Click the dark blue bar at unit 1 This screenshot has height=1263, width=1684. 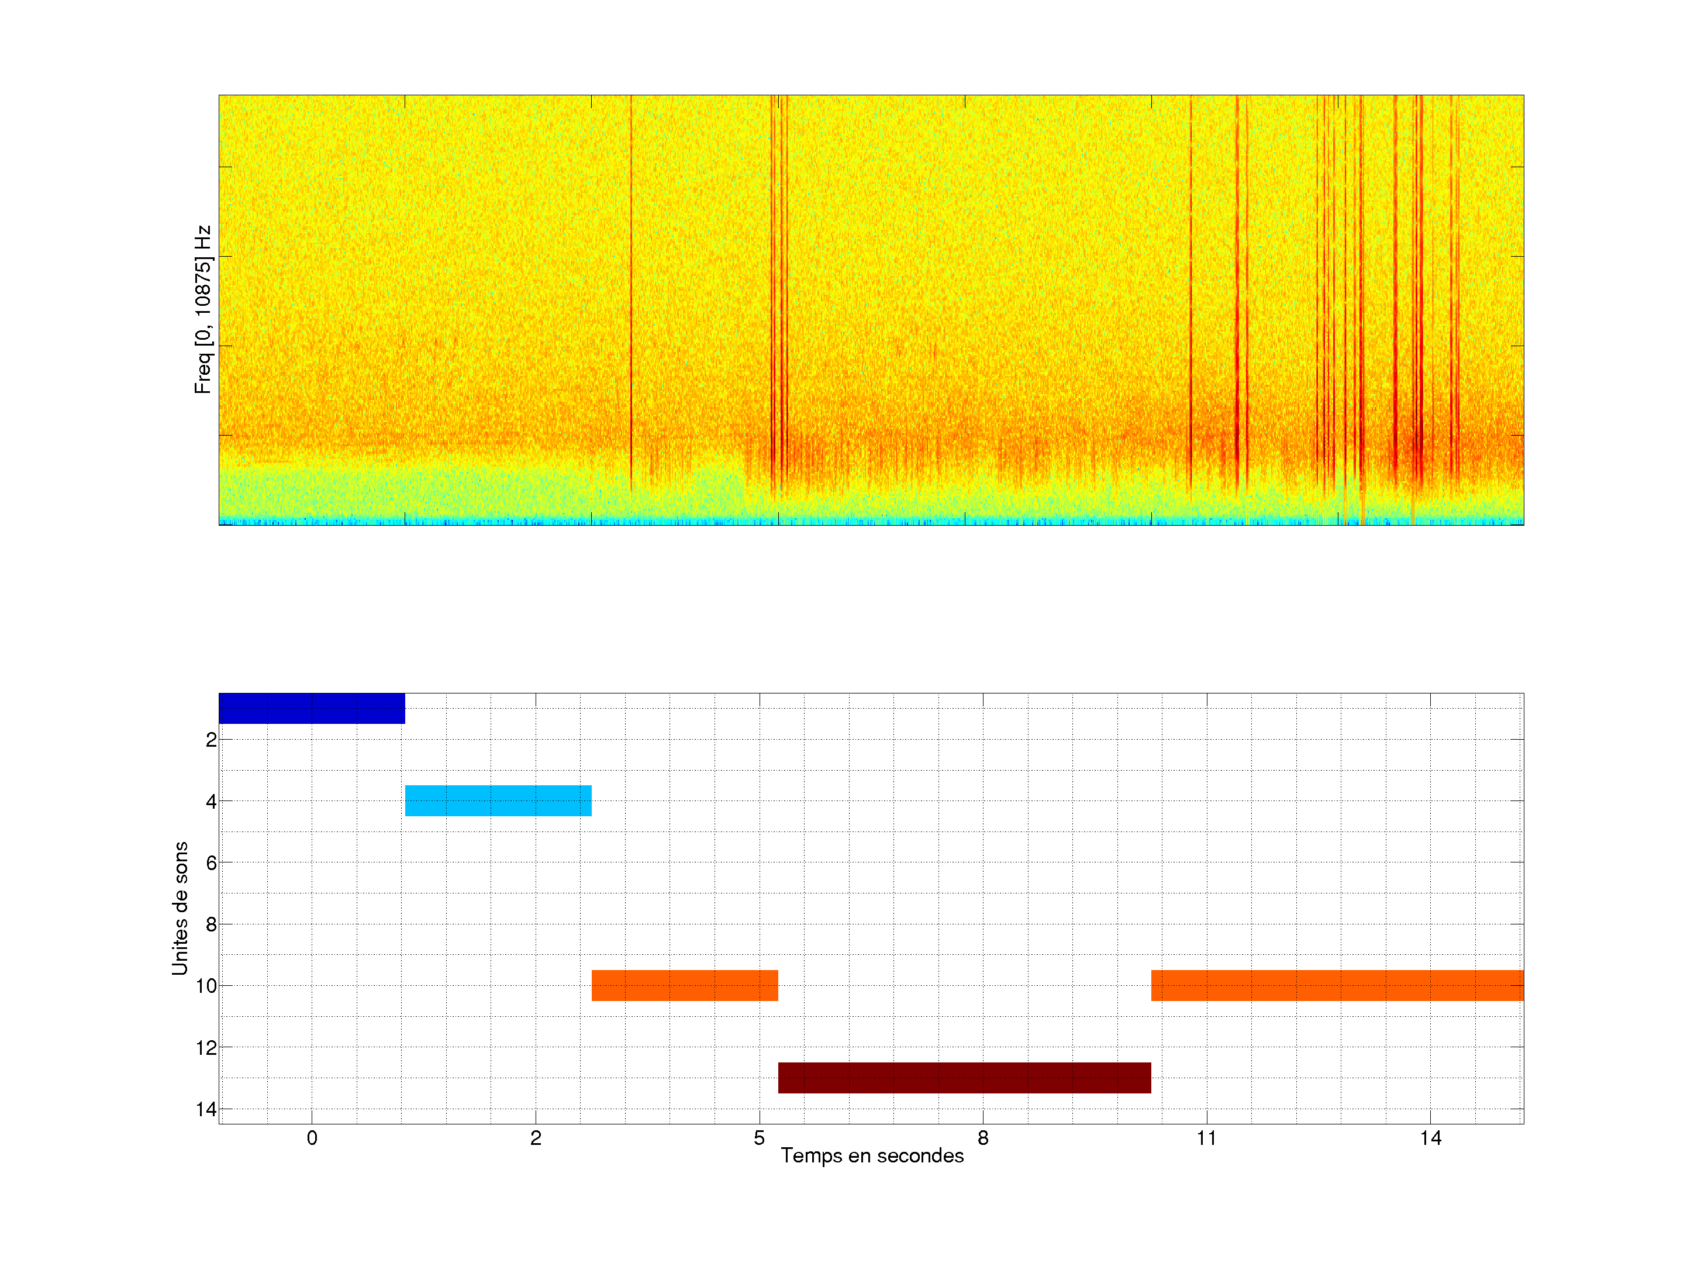(312, 708)
